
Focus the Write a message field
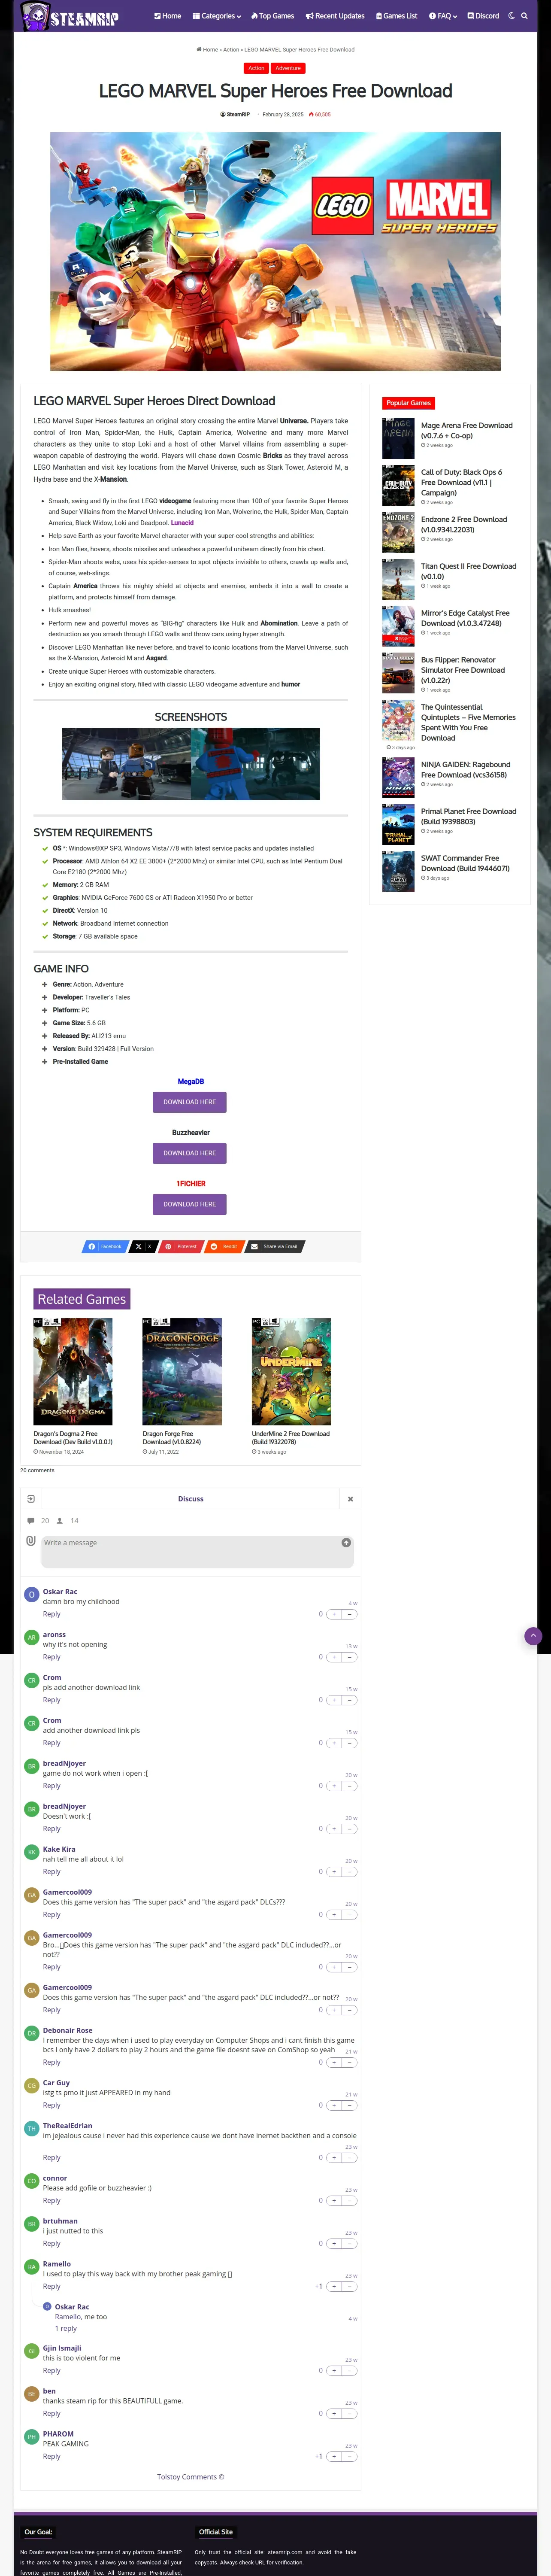click(x=197, y=1551)
